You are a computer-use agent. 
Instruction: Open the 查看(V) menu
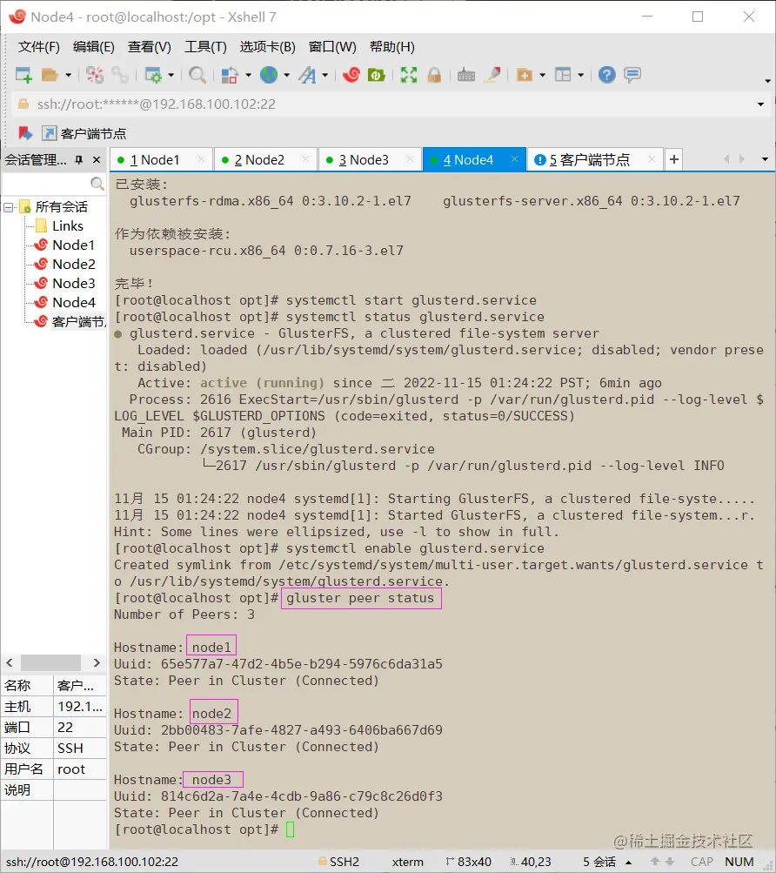149,47
